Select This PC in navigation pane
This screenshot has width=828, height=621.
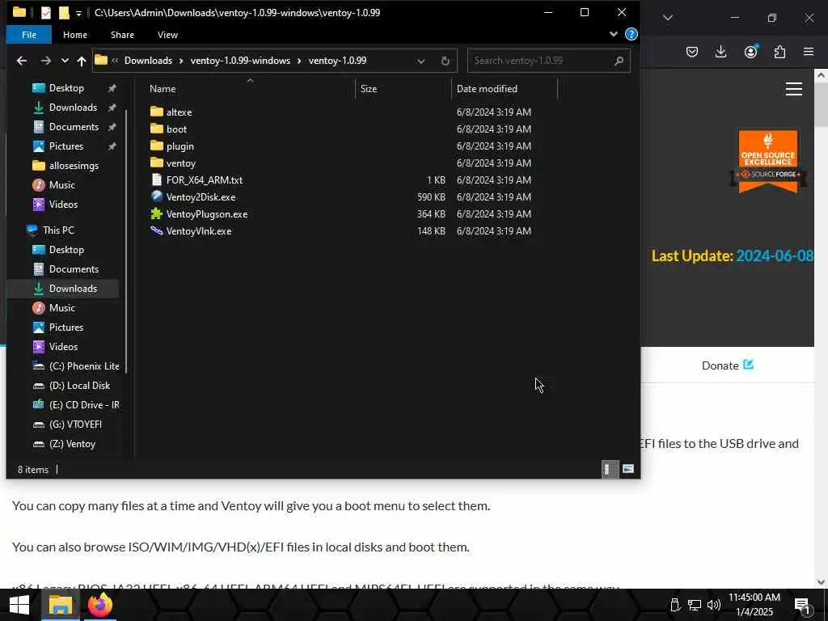point(58,230)
